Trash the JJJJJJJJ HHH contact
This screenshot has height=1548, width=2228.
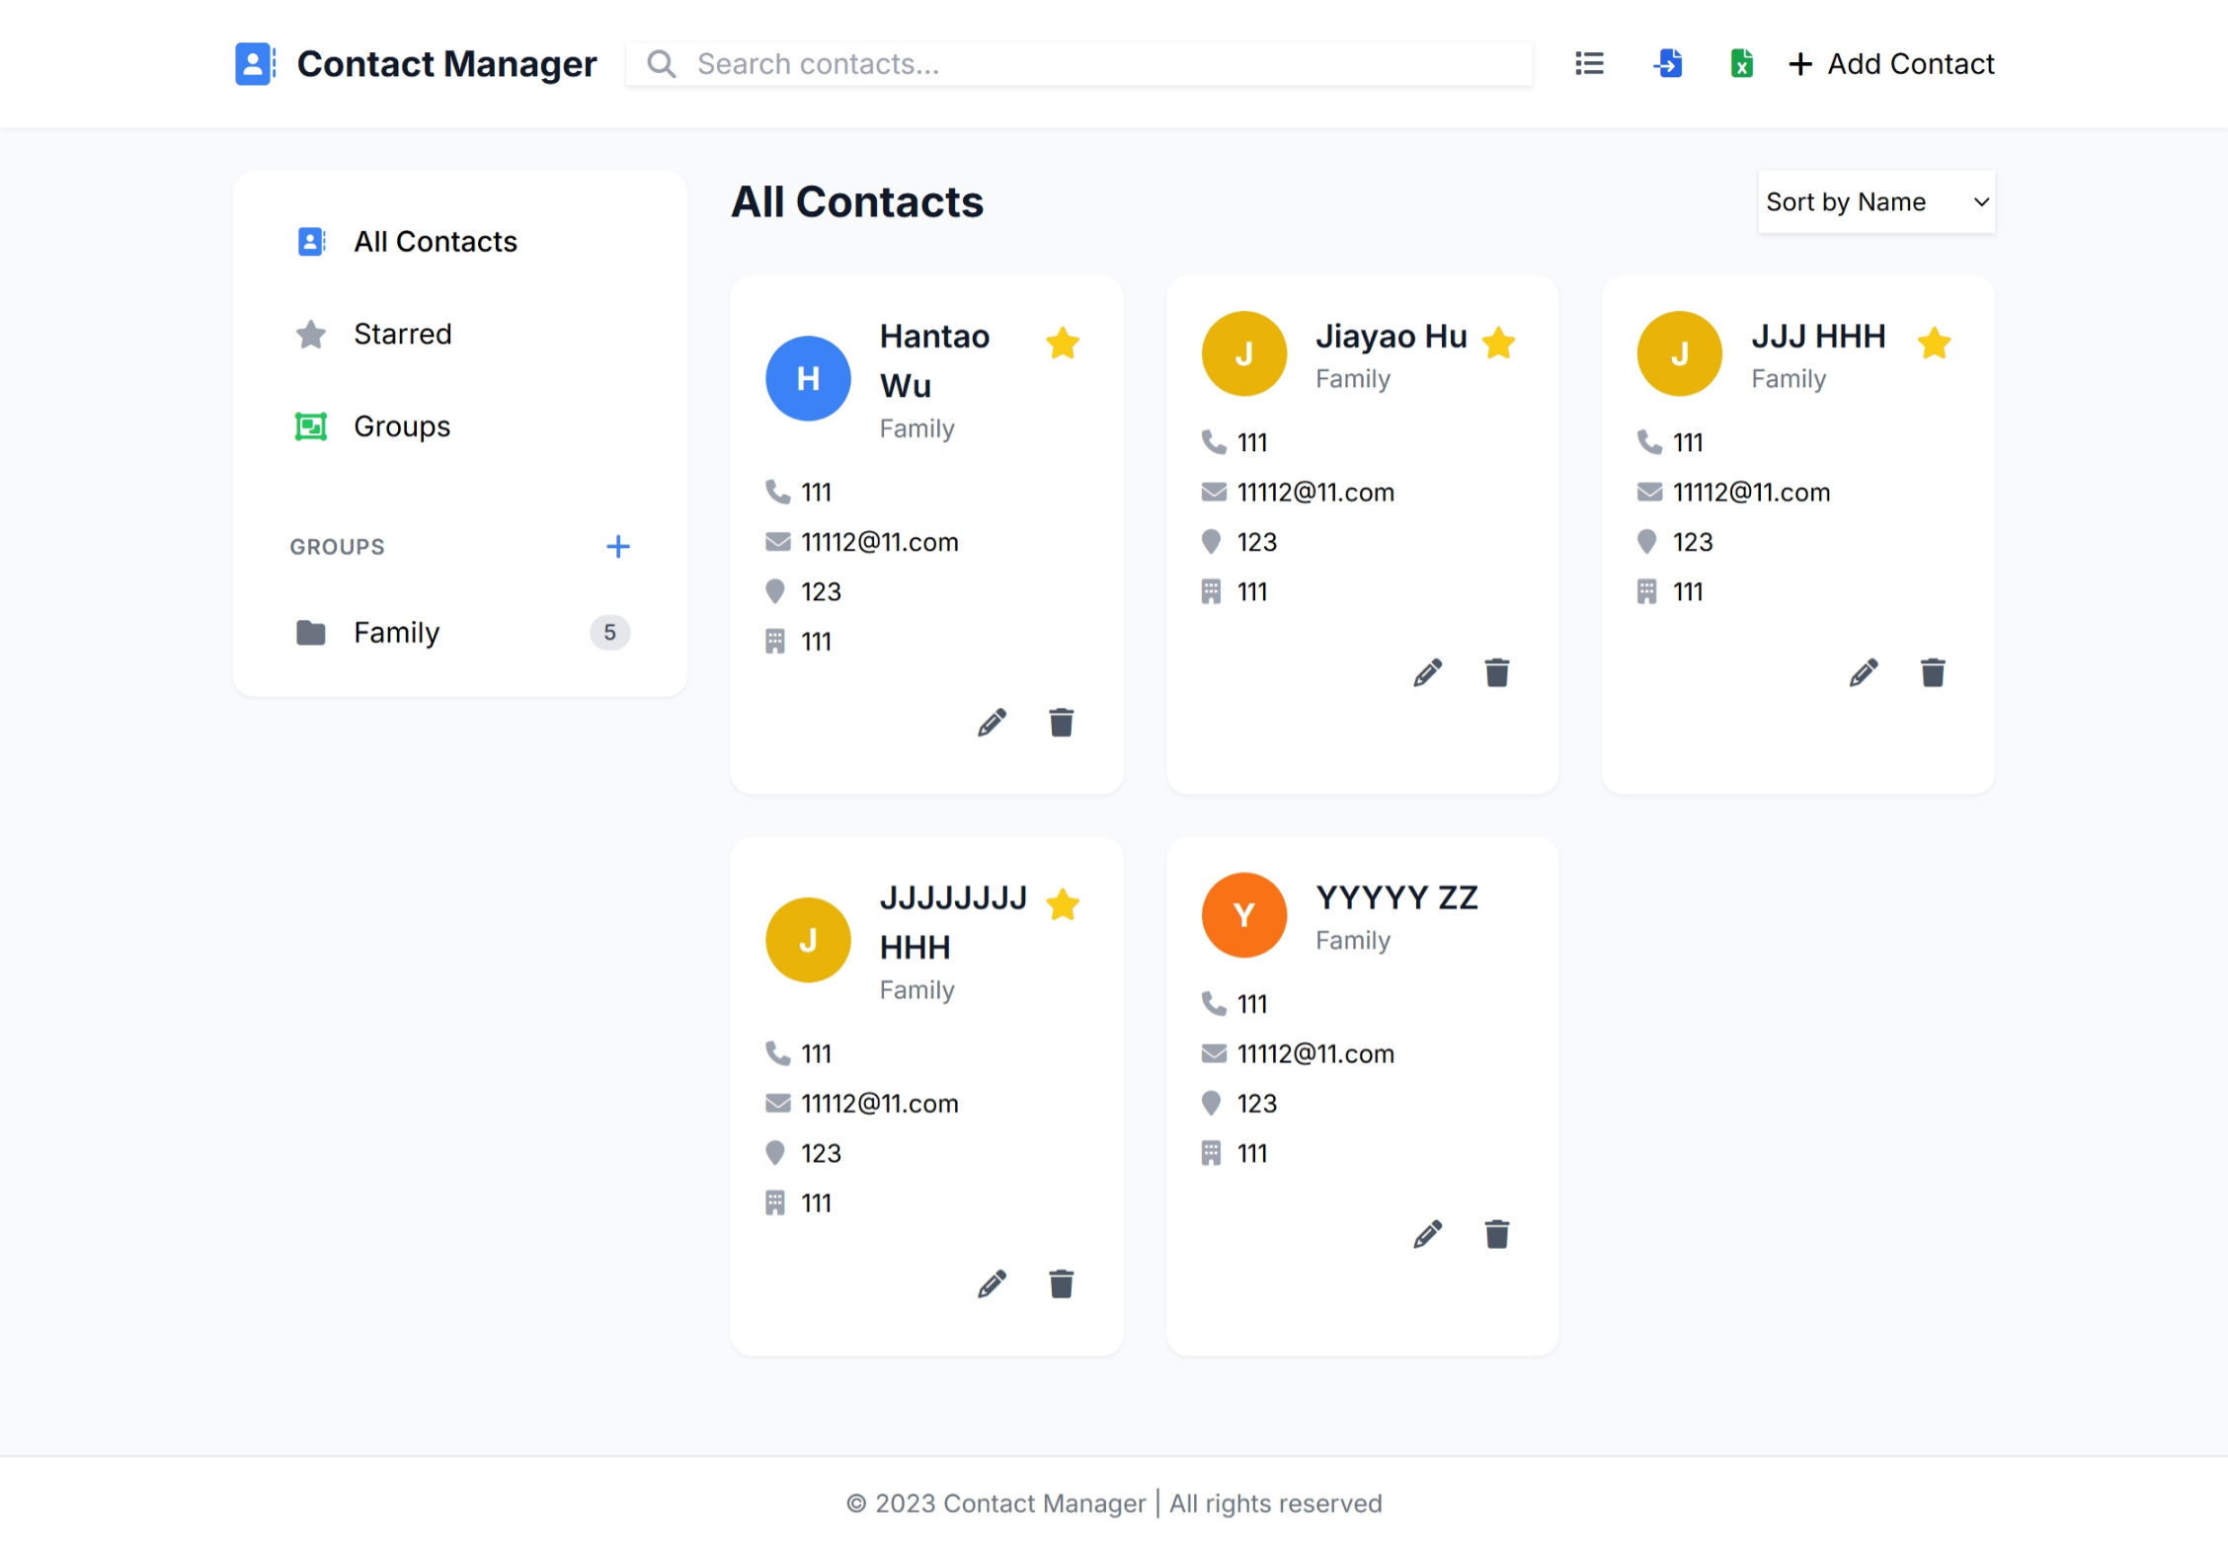[x=1062, y=1284]
